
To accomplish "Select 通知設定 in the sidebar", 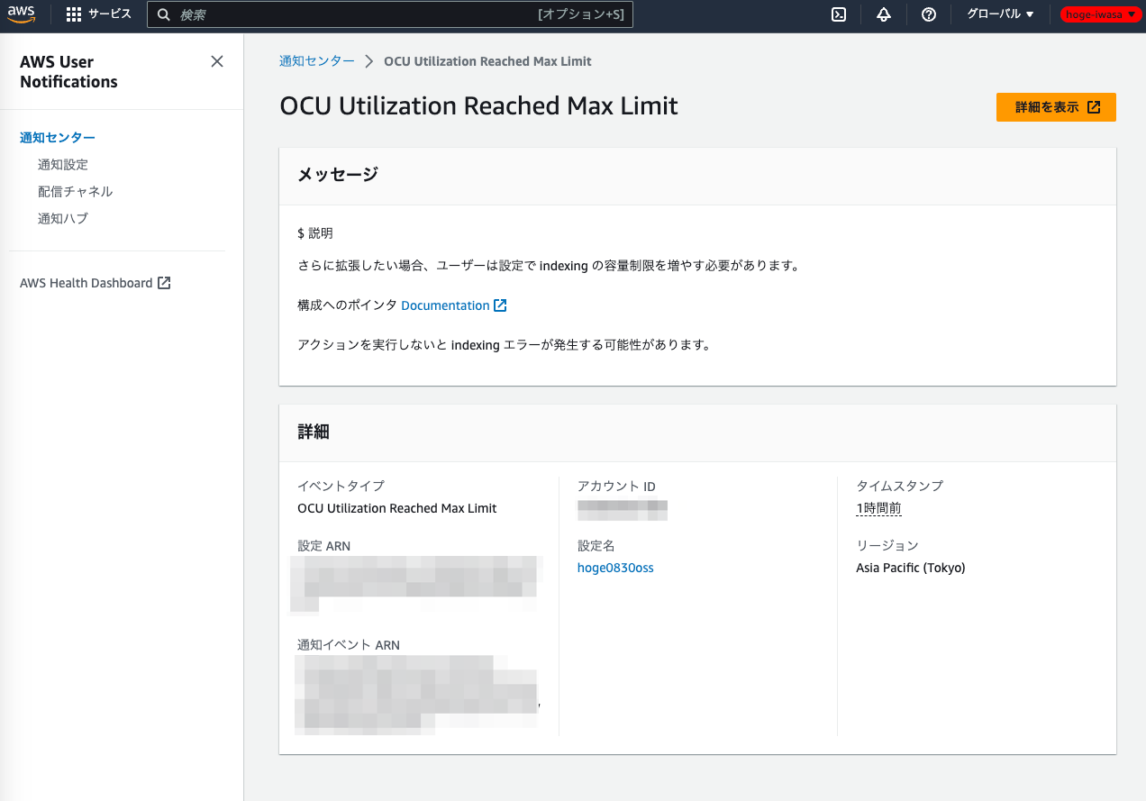I will click(x=62, y=164).
